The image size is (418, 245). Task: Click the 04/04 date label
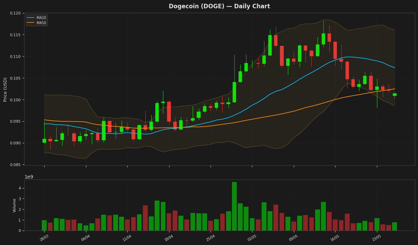86,238
